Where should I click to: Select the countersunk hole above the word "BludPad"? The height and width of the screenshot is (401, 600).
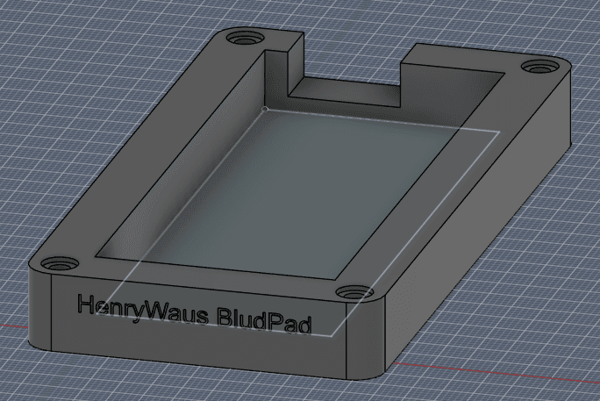click(354, 292)
